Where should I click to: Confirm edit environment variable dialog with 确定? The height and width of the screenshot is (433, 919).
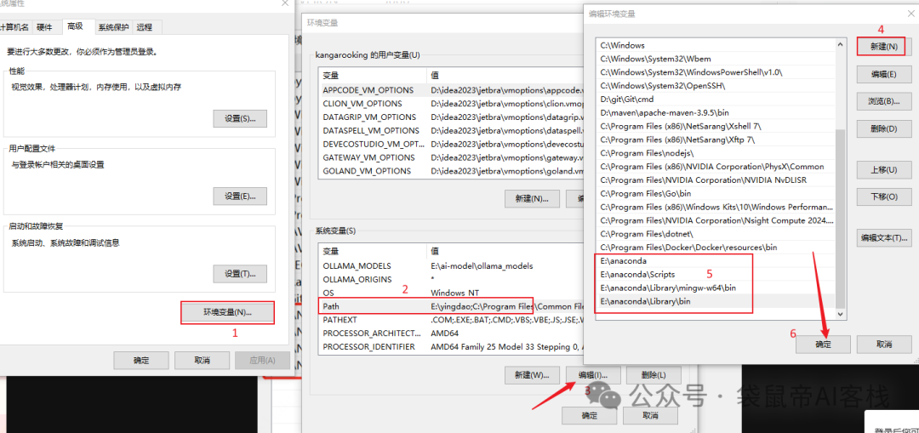(823, 344)
